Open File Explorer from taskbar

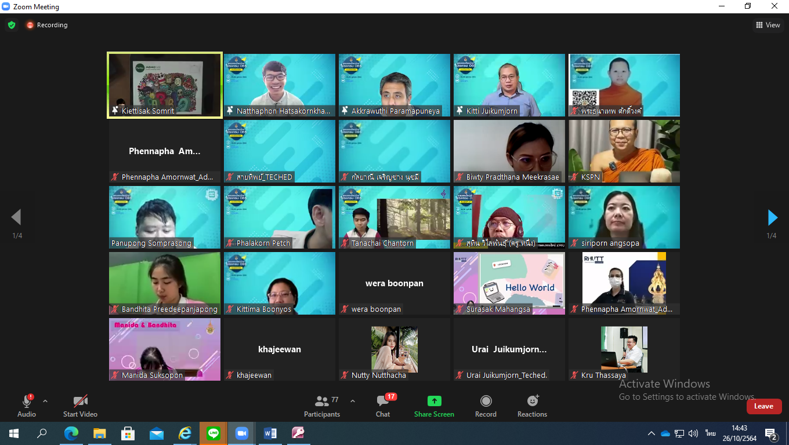pos(100,433)
